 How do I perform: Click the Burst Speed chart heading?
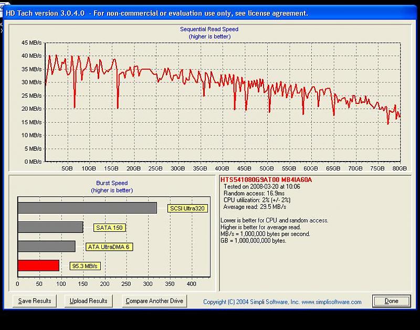click(113, 183)
